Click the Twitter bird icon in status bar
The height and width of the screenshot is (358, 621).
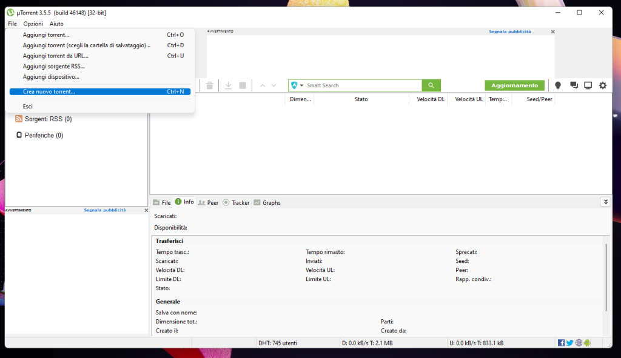point(569,342)
